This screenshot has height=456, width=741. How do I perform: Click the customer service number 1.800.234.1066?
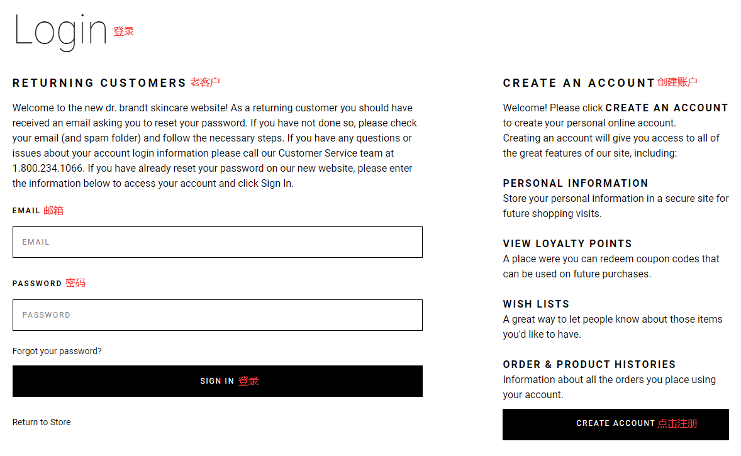48,168
